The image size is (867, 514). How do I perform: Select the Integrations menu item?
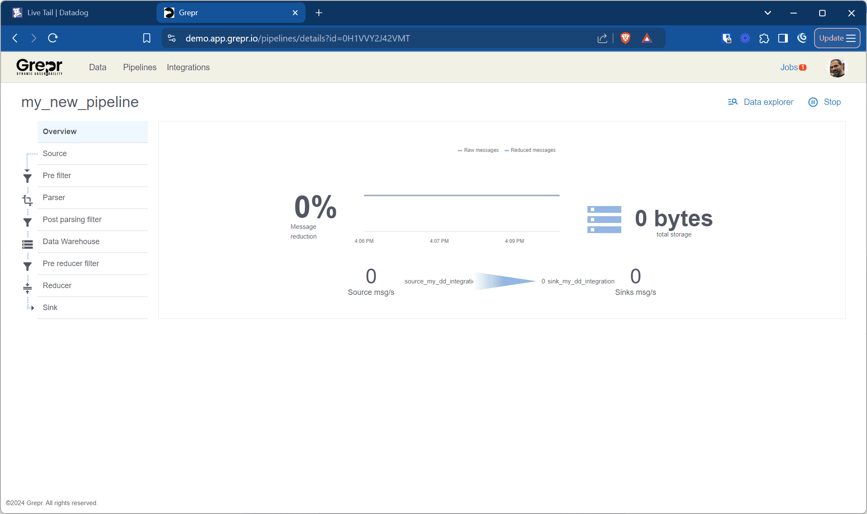tap(188, 67)
